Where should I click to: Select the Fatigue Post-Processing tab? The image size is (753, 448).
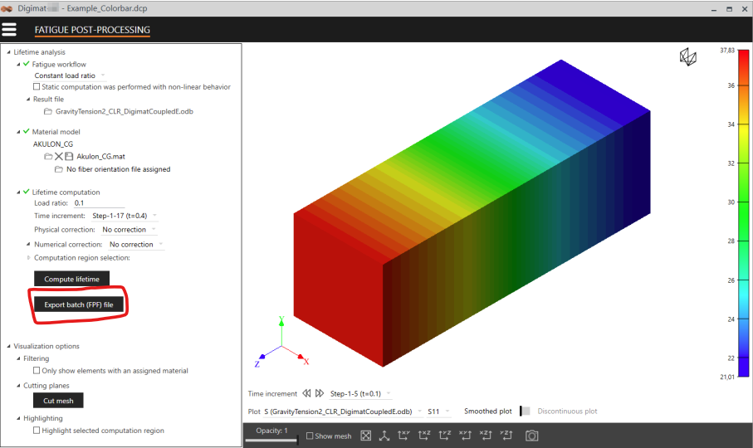point(92,30)
